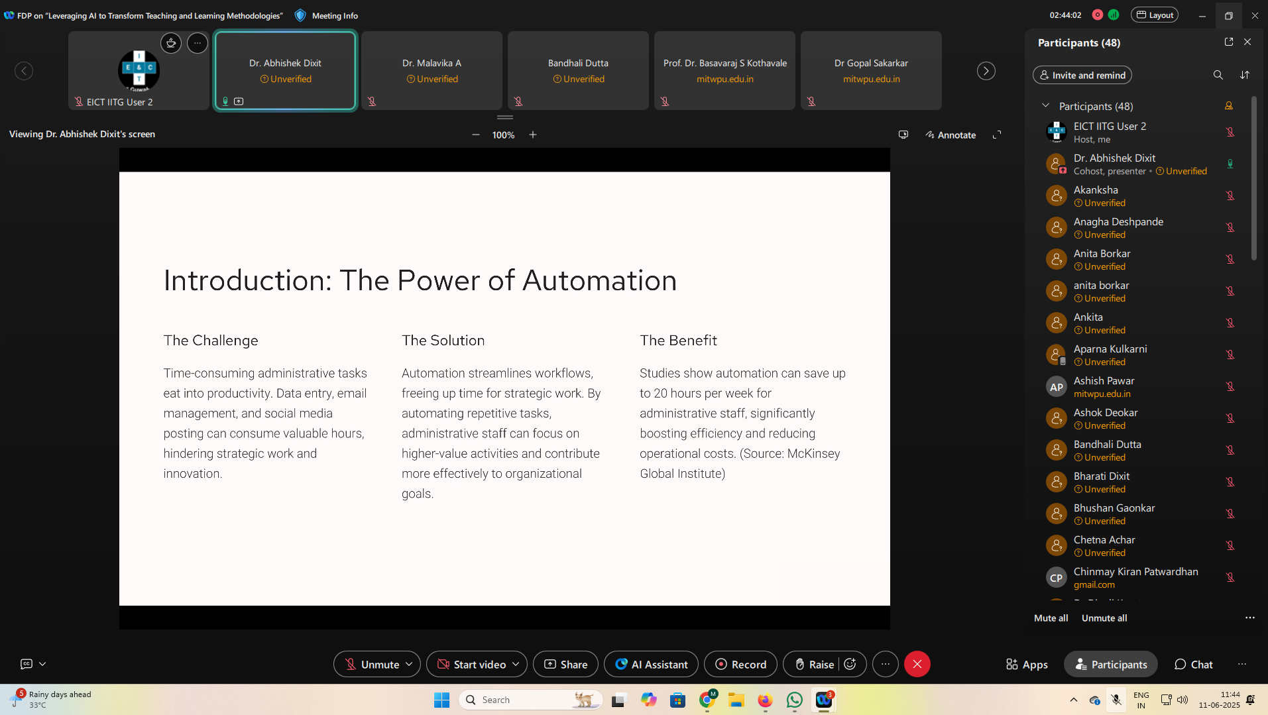Click the Invite and remind button

point(1082,75)
